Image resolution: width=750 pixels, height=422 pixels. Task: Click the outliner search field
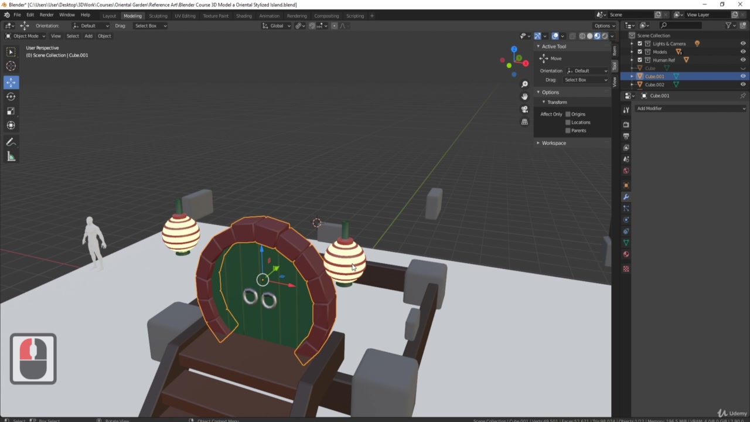(680, 25)
